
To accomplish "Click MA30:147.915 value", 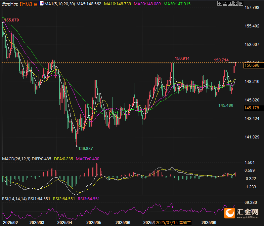I will pos(177,4).
